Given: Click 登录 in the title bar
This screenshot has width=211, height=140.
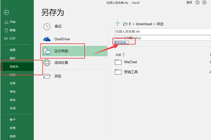Looking at the screenshot, I should pyautogui.click(x=189, y=2).
